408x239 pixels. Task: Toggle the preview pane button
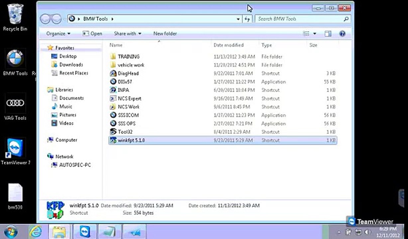(328, 34)
